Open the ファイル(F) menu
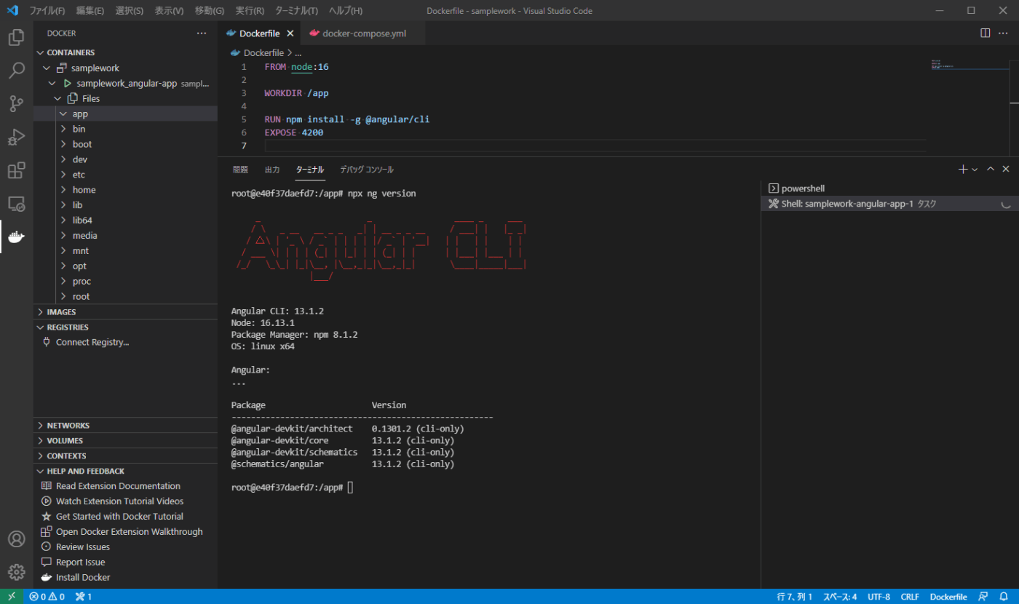Image resolution: width=1019 pixels, height=604 pixels. click(47, 11)
